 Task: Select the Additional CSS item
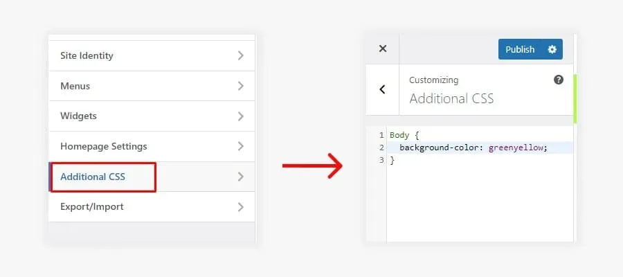pyautogui.click(x=152, y=177)
